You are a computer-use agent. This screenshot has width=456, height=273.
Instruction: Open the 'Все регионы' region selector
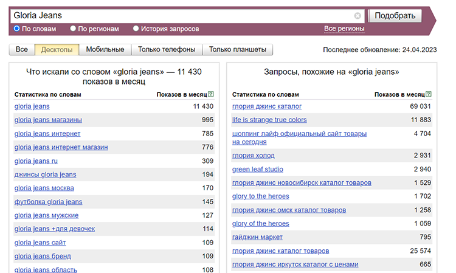[344, 29]
